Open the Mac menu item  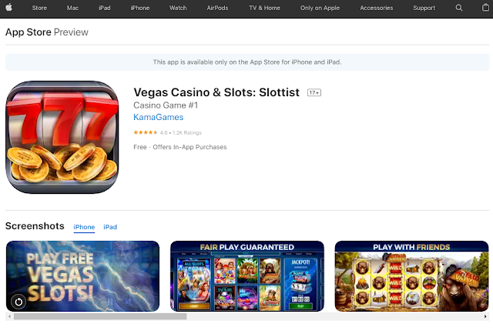pos(72,8)
